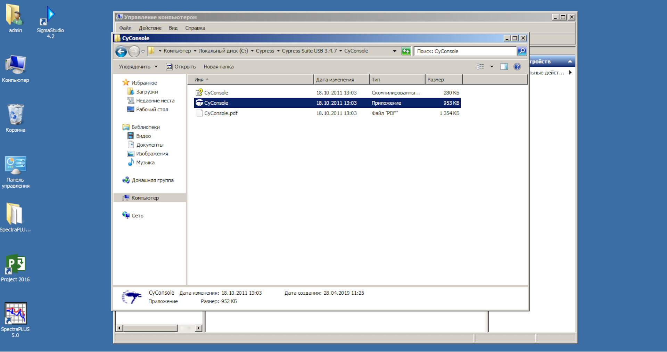Image resolution: width=667 pixels, height=352 pixels.
Task: Expand the Cypress breadcrumb arrow
Action: click(x=278, y=51)
